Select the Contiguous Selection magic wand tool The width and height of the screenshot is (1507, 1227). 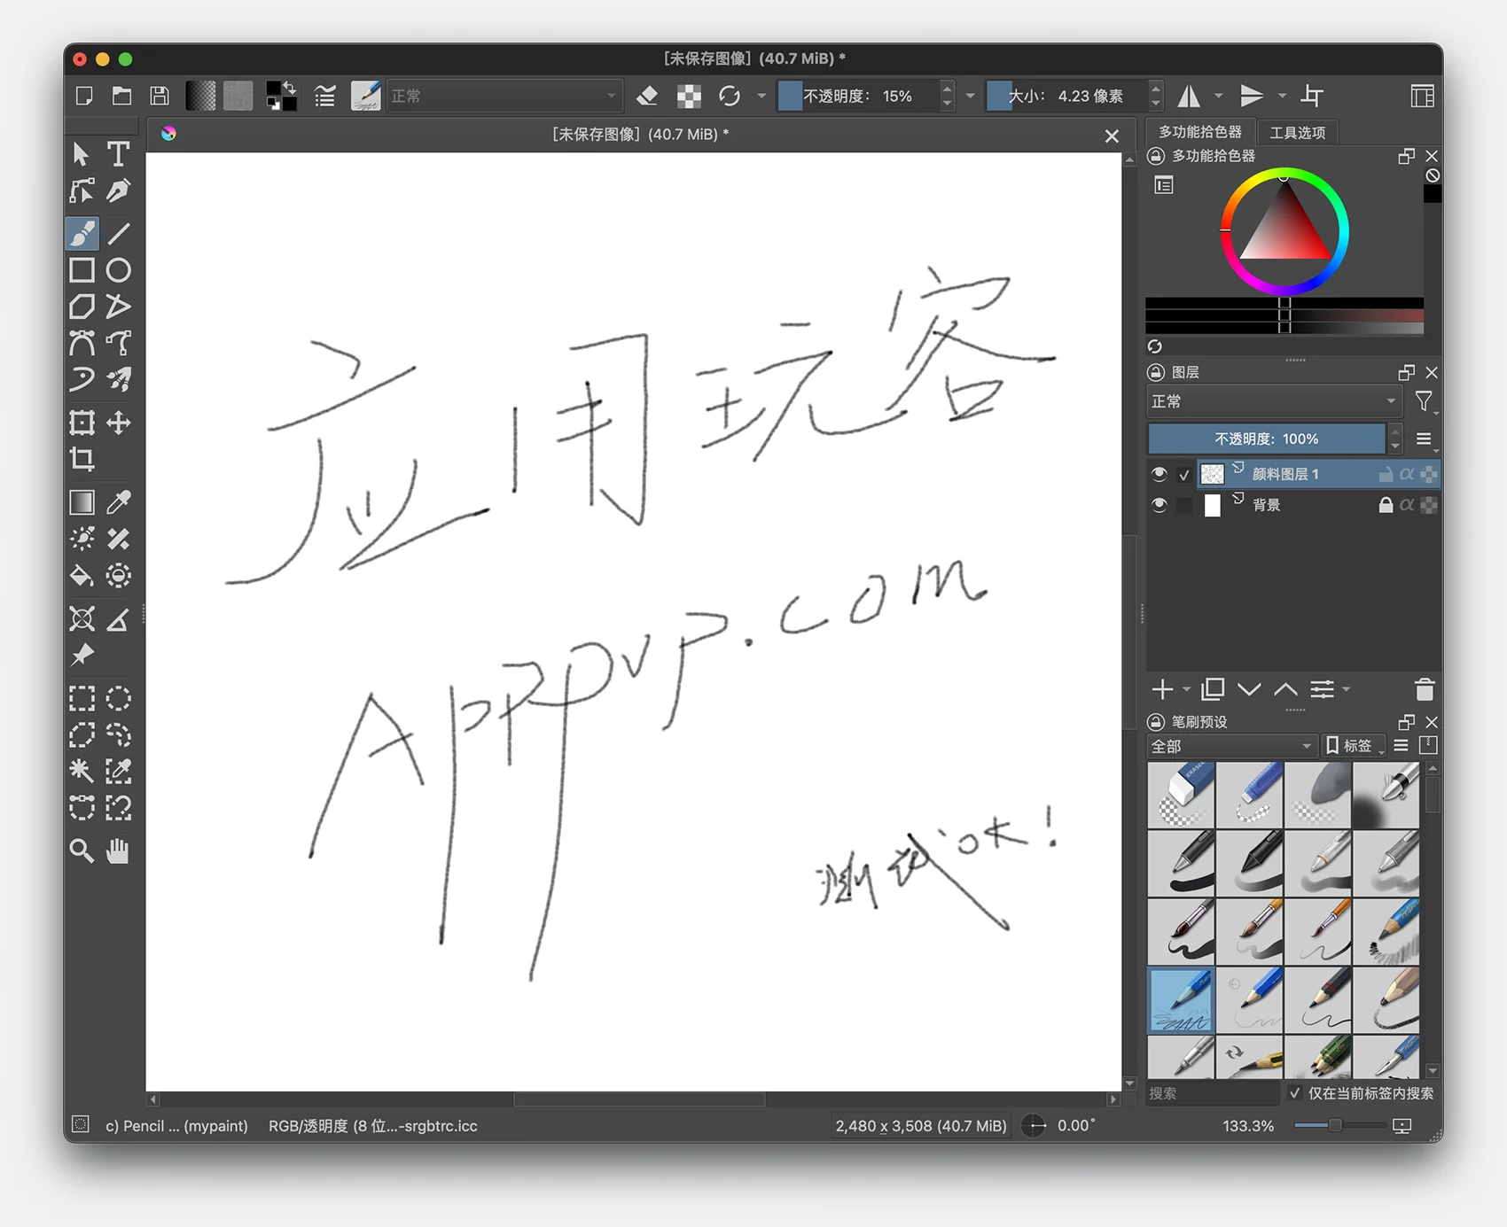pyautogui.click(x=82, y=771)
